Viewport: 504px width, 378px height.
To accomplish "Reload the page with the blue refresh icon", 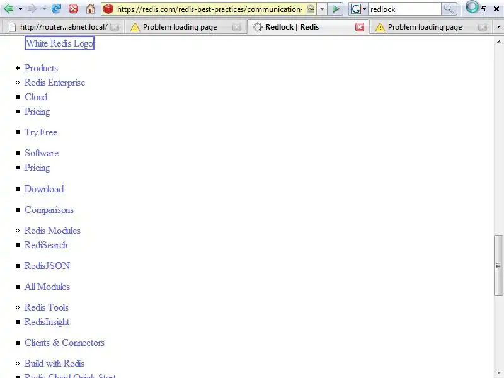I will point(56,9).
